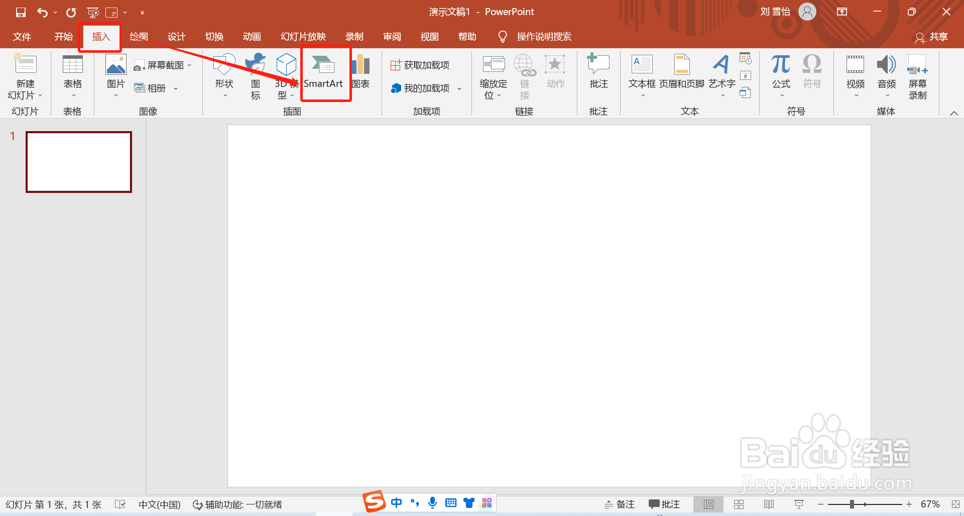The image size is (964, 516).
Task: Expand the photo album (相册) dropdown arrow
Action: click(x=176, y=88)
